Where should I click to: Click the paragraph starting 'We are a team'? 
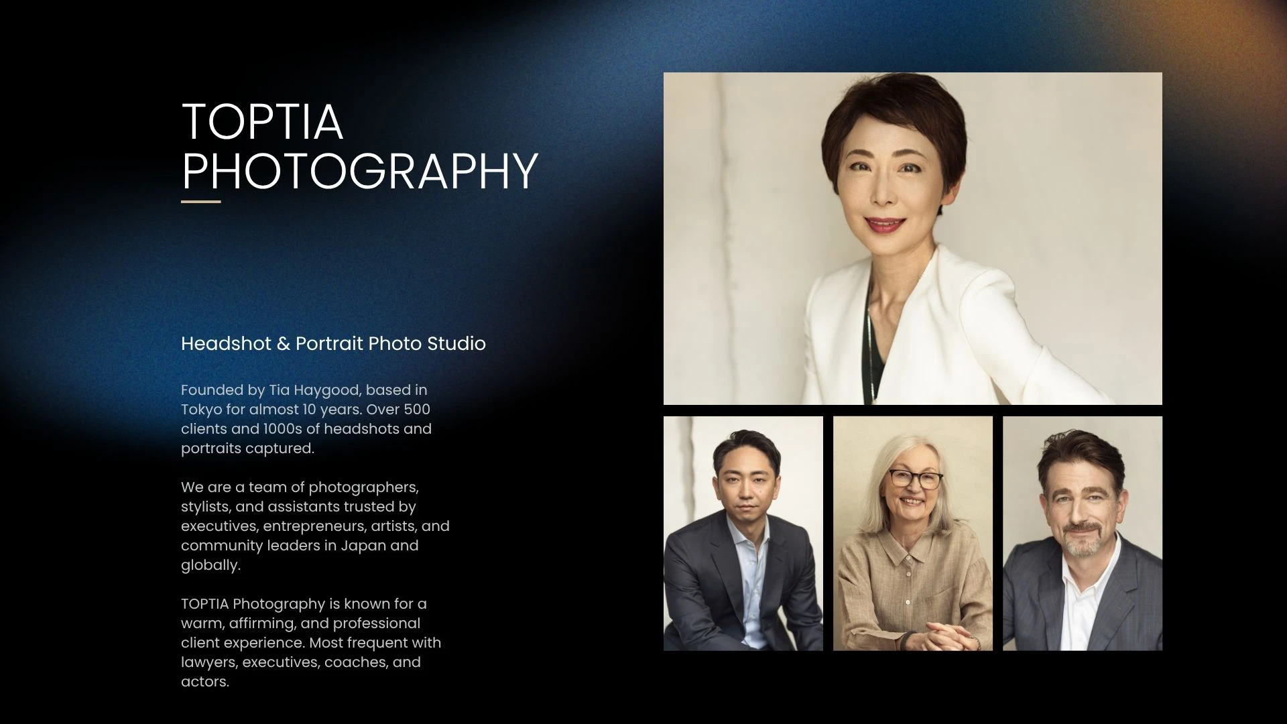tap(315, 526)
